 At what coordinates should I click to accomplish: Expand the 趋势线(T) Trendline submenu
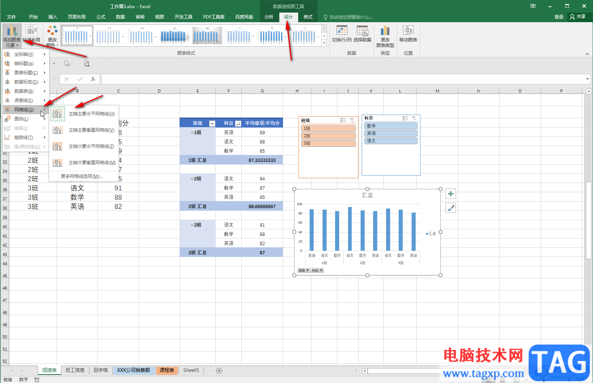point(26,138)
